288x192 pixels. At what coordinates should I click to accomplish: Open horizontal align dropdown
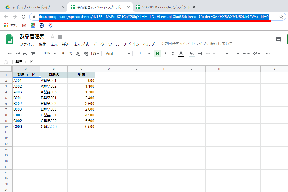[224, 54]
